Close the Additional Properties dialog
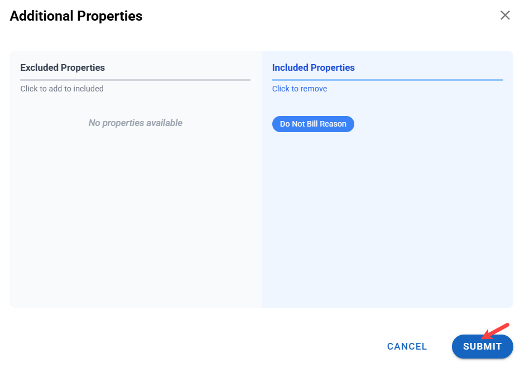This screenshot has height=368, width=520. [505, 16]
